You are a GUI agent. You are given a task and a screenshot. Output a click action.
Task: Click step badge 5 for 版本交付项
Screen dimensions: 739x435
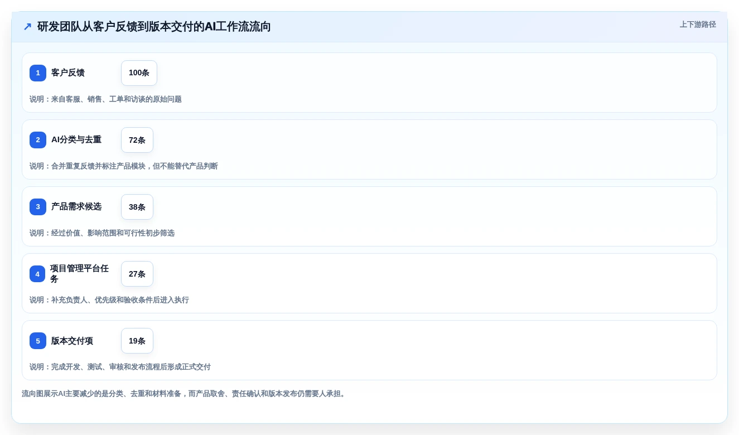(38, 341)
